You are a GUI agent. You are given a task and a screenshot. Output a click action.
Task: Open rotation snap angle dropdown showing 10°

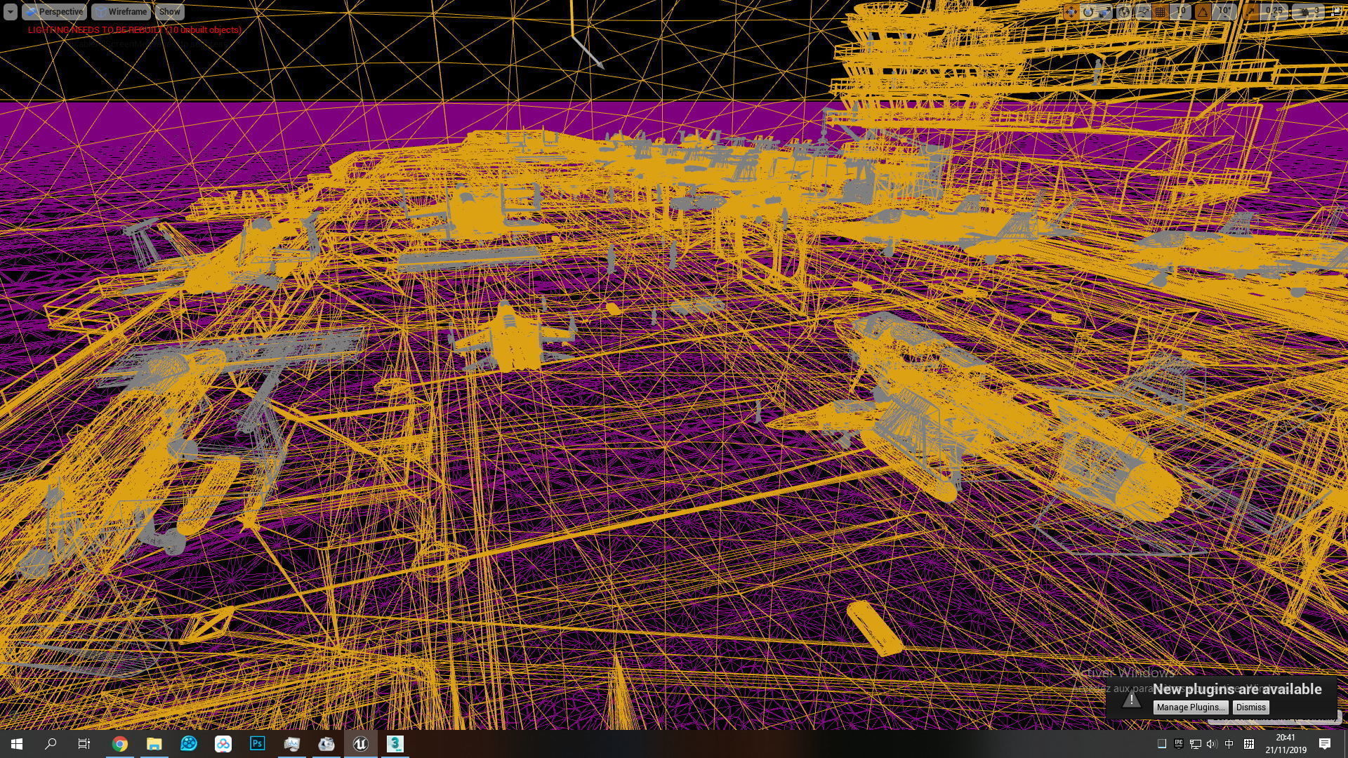coord(1224,12)
